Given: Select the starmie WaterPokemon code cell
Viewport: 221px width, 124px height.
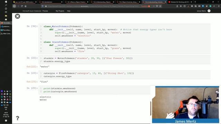Looking at the screenshot, I should pyautogui.click(x=125, y=60).
